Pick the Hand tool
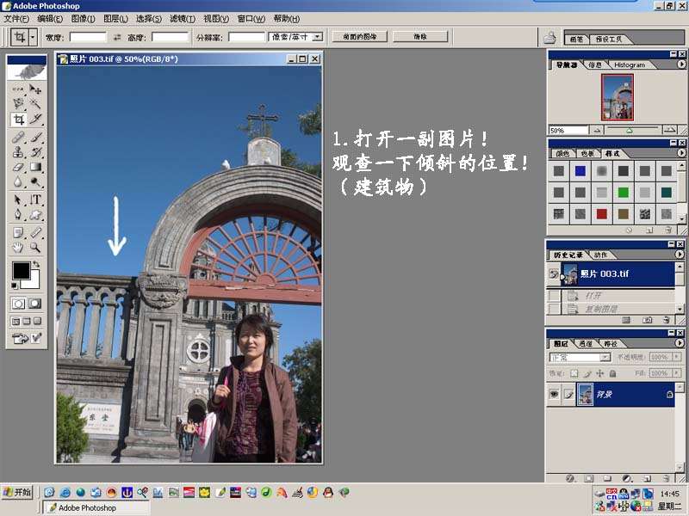 18,247
